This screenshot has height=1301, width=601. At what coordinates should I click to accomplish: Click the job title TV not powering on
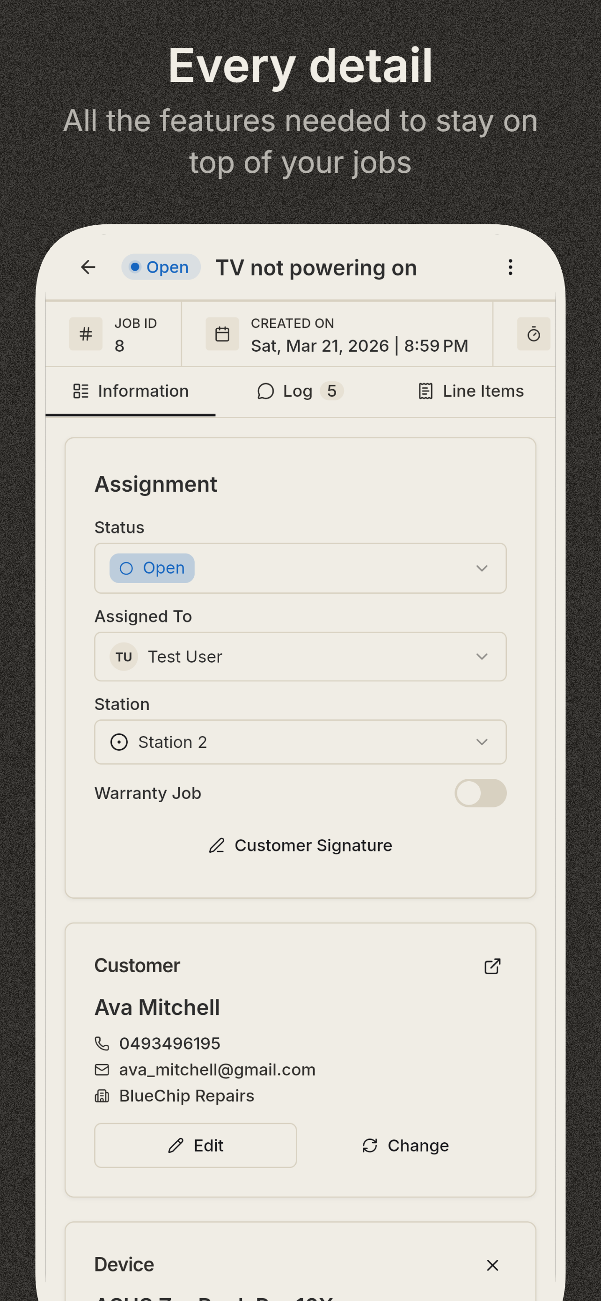click(316, 268)
